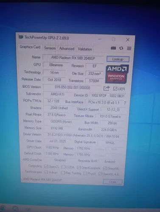Viewport: 160px width, 212px height.
Task: Click the GPU Clock row Memory value 1750 MHz
Action: point(84,148)
